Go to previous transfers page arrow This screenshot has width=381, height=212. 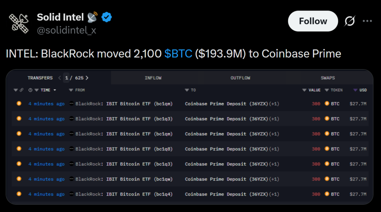(60, 78)
